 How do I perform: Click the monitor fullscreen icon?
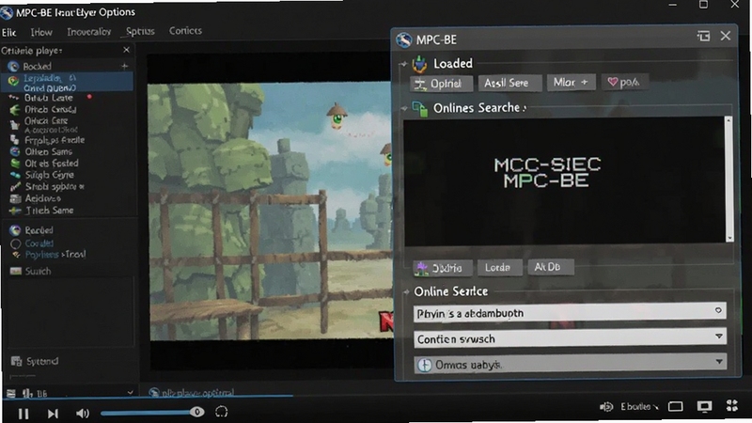point(704,407)
